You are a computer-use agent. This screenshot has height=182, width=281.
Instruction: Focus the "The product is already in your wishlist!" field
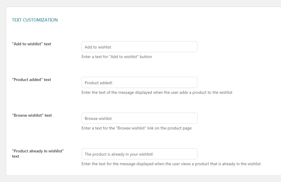(x=139, y=154)
